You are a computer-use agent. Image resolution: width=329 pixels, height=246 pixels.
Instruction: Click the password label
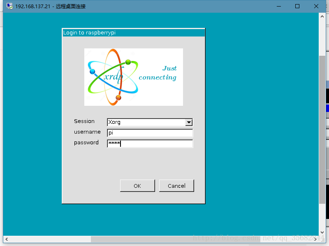(x=86, y=143)
